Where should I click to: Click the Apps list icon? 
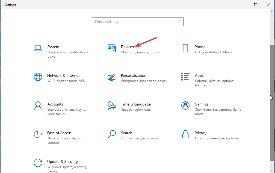pos(185,77)
